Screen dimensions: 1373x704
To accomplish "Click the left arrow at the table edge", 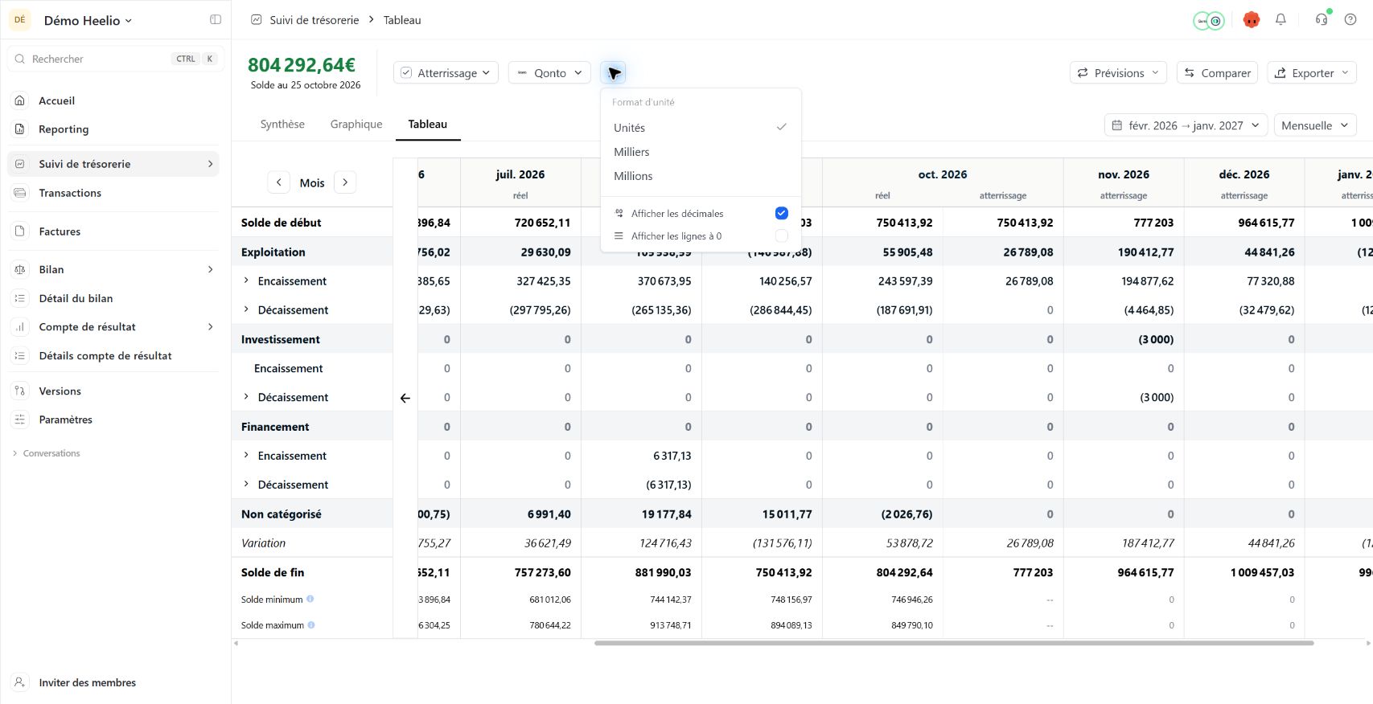I will [405, 398].
